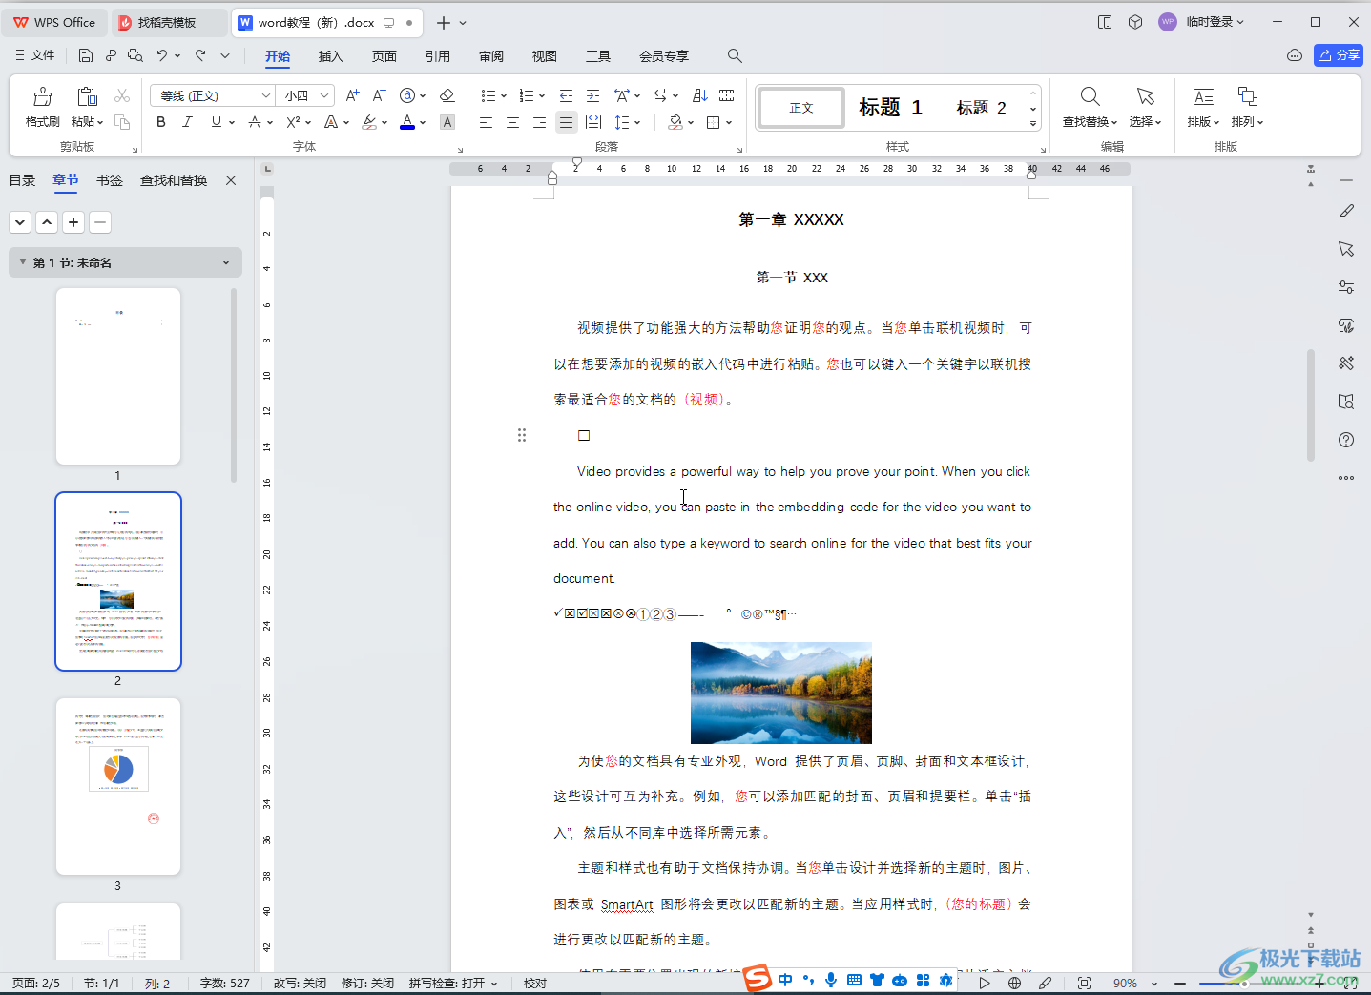Open the help question-mark icon in right sidebar

(1346, 440)
